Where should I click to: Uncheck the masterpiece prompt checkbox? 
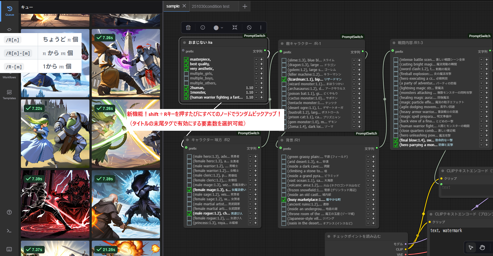coord(186,59)
